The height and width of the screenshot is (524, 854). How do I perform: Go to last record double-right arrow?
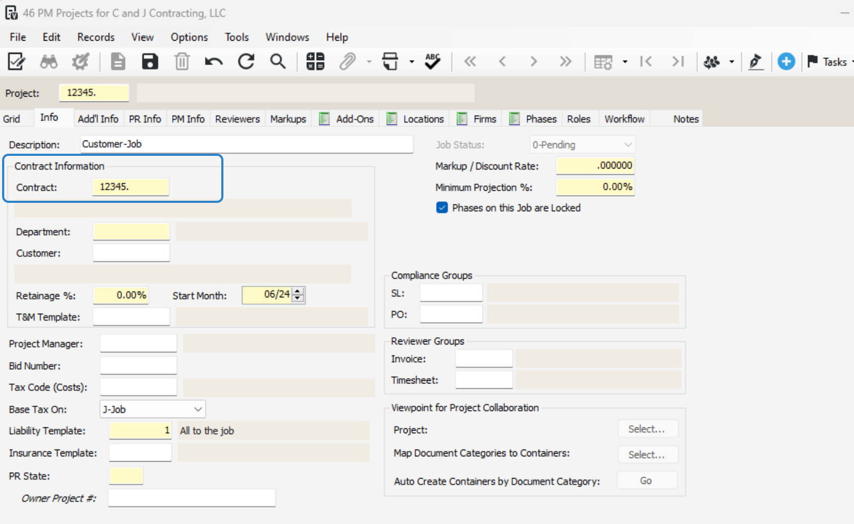coord(566,62)
